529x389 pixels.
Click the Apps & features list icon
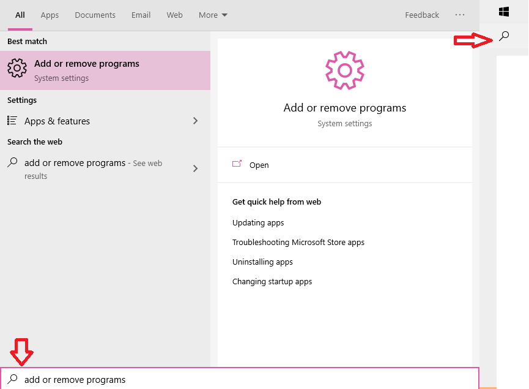point(12,121)
